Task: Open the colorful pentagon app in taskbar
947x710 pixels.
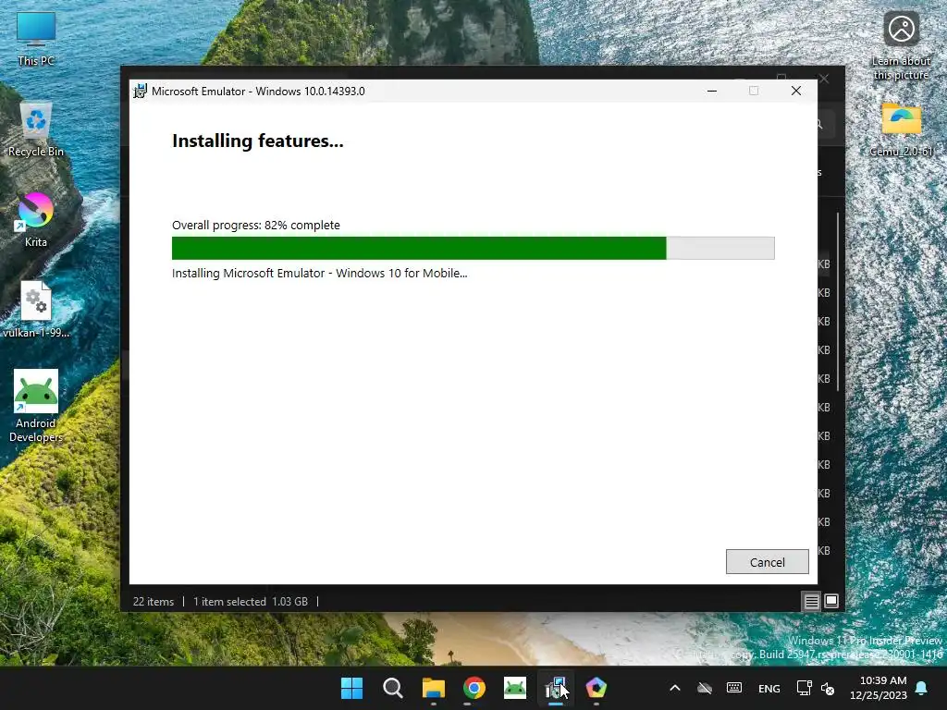Action: tap(596, 688)
